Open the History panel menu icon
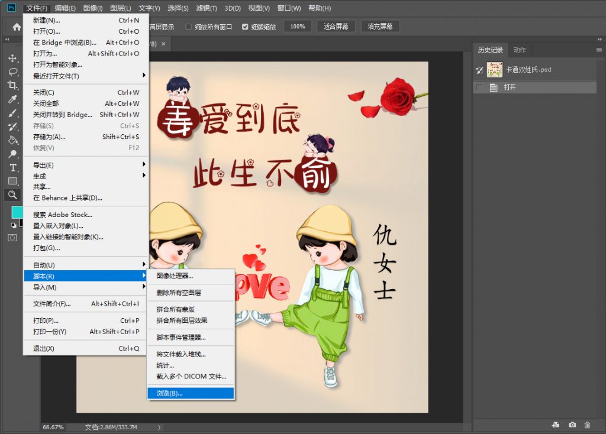Viewport: 606px width, 434px height. pyautogui.click(x=598, y=50)
